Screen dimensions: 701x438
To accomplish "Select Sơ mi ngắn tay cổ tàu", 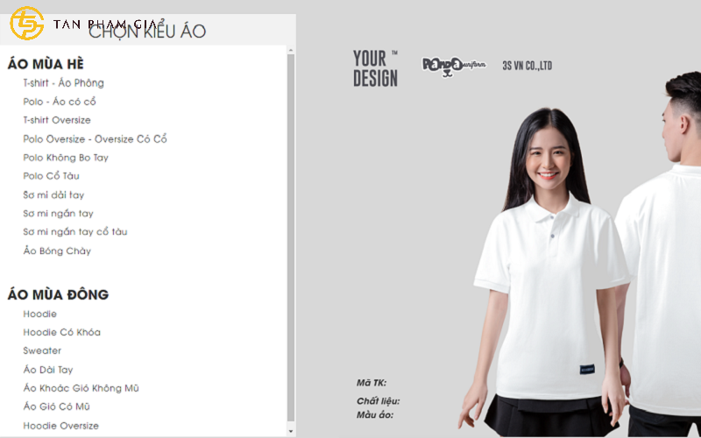I will pyautogui.click(x=75, y=232).
